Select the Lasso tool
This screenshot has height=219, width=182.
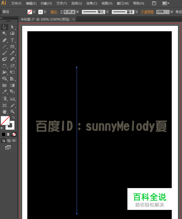[12, 33]
